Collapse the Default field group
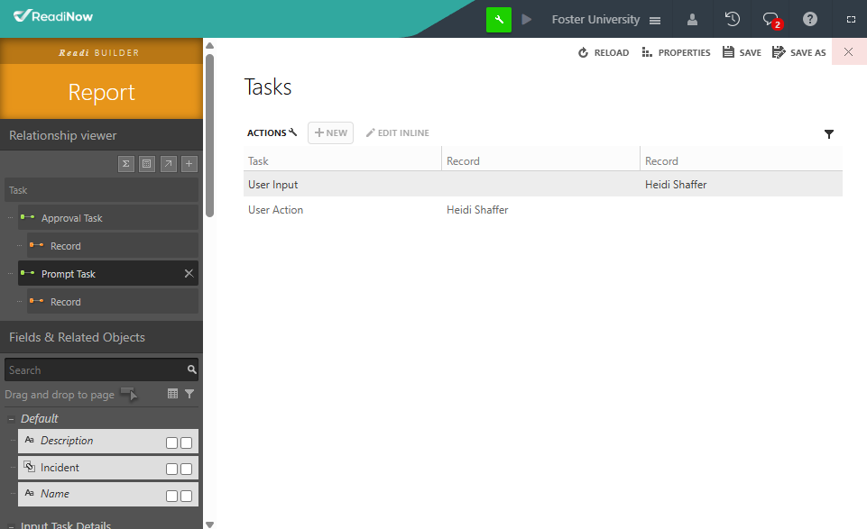Viewport: 867px width, 529px height. click(x=11, y=420)
